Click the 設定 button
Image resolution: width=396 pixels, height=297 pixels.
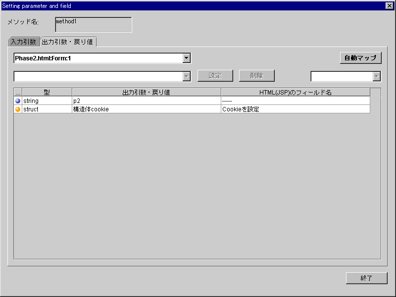(215, 76)
